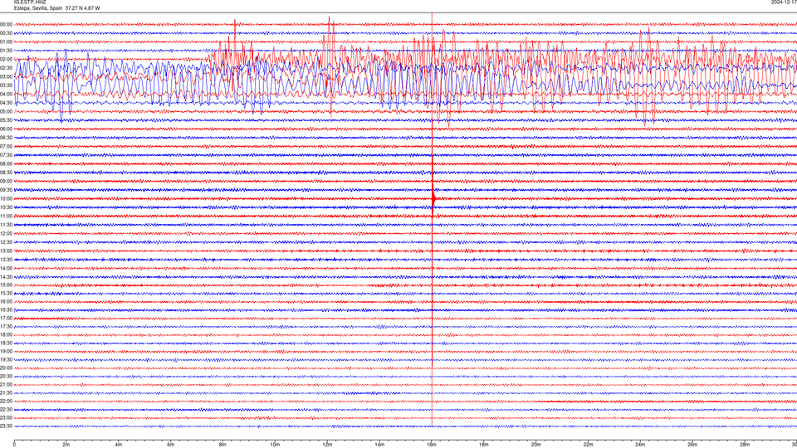The height and width of the screenshot is (448, 797).
Task: Click the 02:00 time label
Action: [6, 59]
